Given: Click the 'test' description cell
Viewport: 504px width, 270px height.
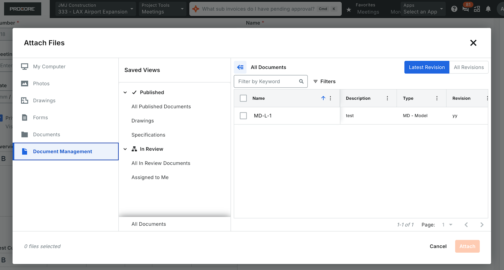Looking at the screenshot, I should [x=350, y=116].
